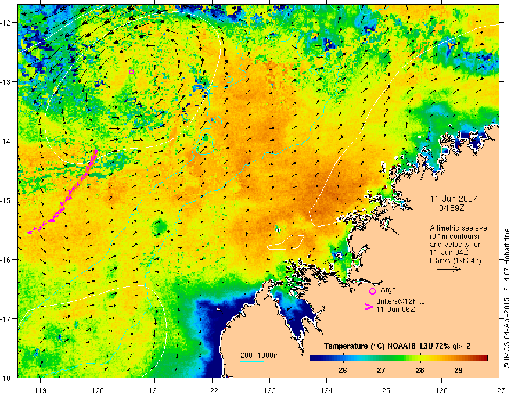Click the '0.5m/s (1kt 24h)' text
Screen dimensions: 511x395
pyautogui.click(x=455, y=261)
